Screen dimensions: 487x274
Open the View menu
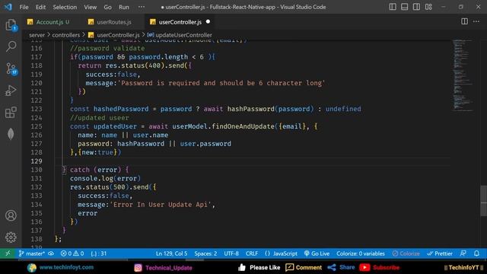coord(90,7)
